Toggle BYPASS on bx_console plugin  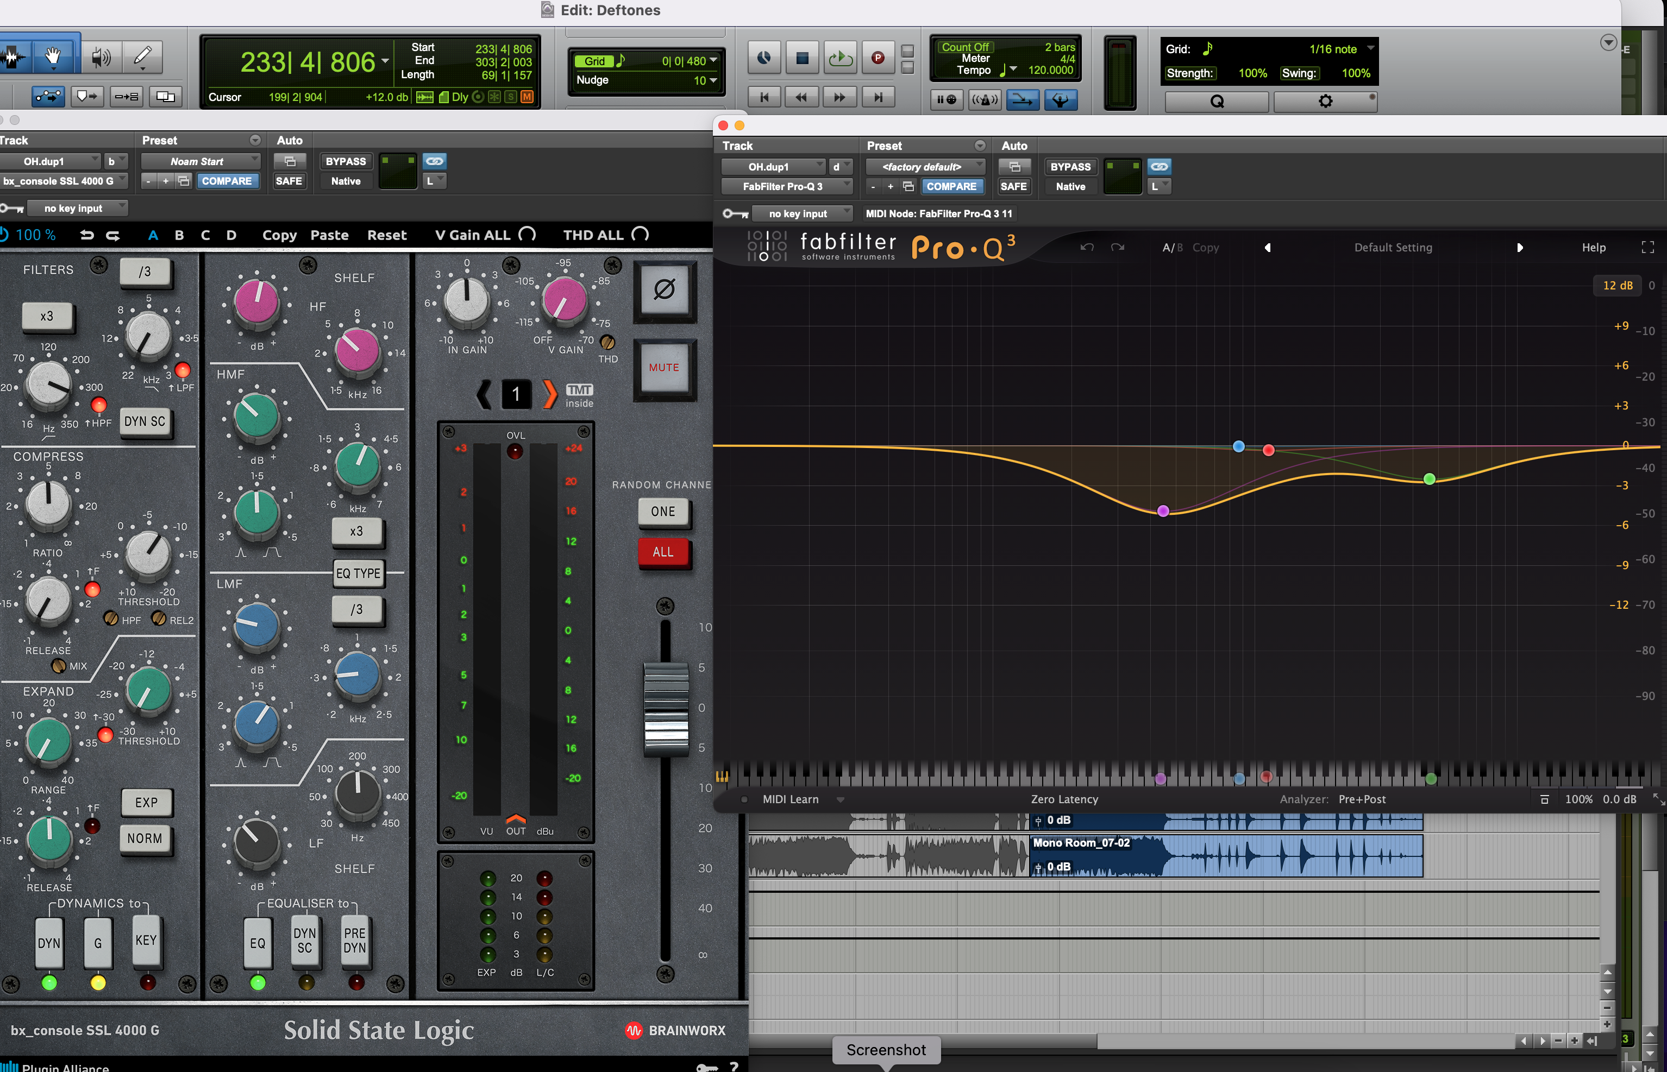[346, 161]
